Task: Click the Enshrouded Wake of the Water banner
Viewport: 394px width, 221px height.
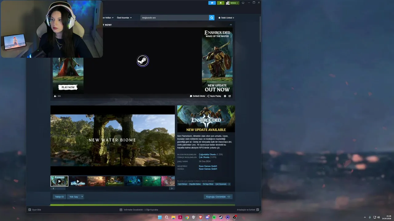Action: coord(217,61)
